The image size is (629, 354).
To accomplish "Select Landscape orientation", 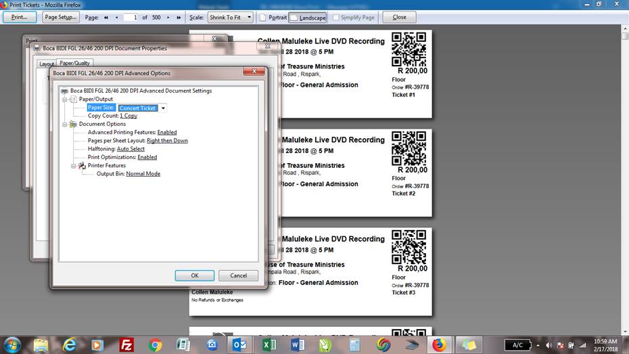I will tap(308, 18).
